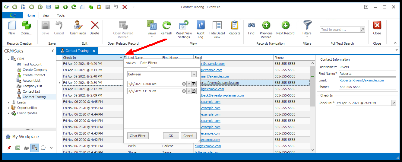Click Reset View Settings

[184, 30]
